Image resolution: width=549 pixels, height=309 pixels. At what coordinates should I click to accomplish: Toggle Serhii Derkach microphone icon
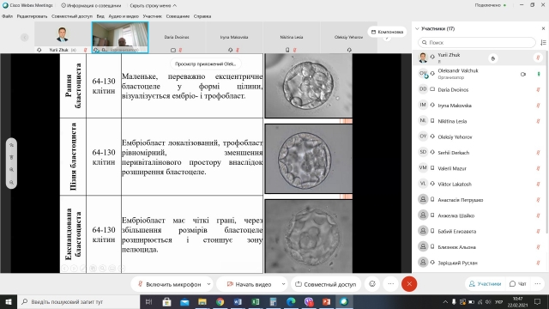(x=538, y=153)
